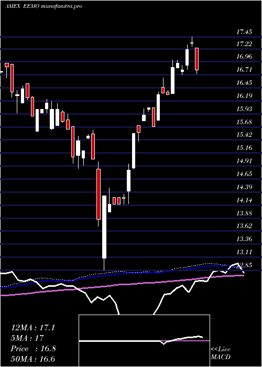This screenshot has height=367, width=262.
Task: Click the <<Live MACD label
Action: coord(221,353)
